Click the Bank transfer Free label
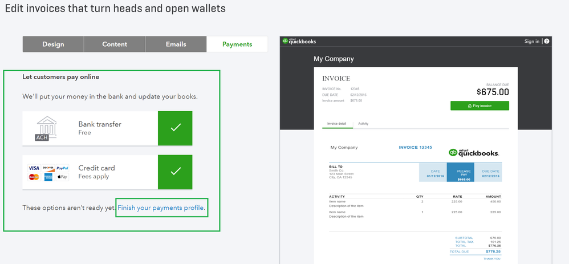 click(100, 128)
